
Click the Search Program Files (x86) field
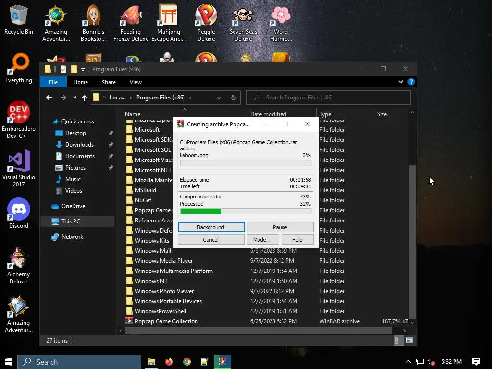(x=329, y=98)
